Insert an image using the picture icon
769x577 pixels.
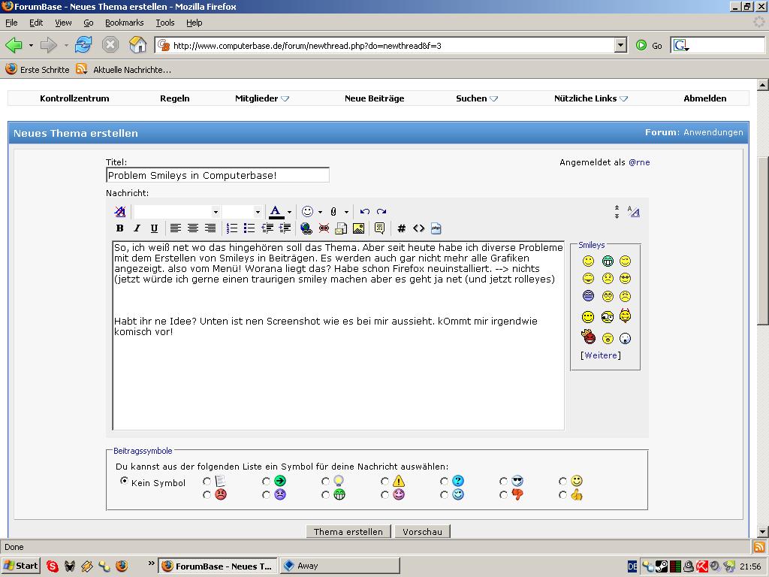[358, 228]
